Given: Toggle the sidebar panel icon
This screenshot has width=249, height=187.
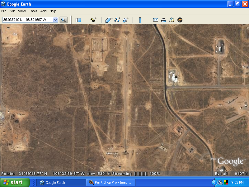Looking at the screenshot, I should point(78,20).
